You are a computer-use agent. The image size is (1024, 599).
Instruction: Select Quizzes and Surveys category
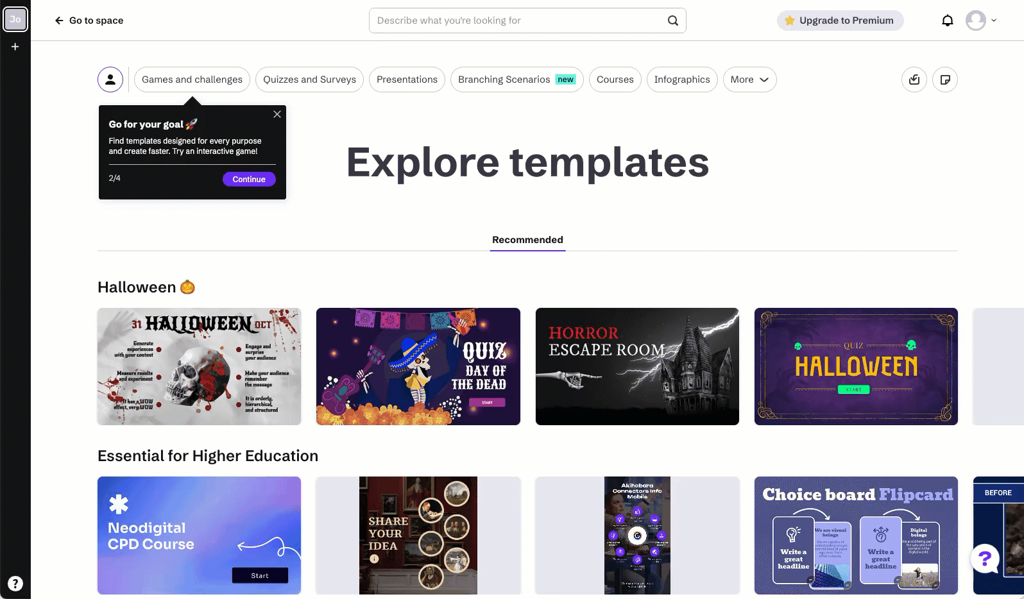tap(309, 80)
